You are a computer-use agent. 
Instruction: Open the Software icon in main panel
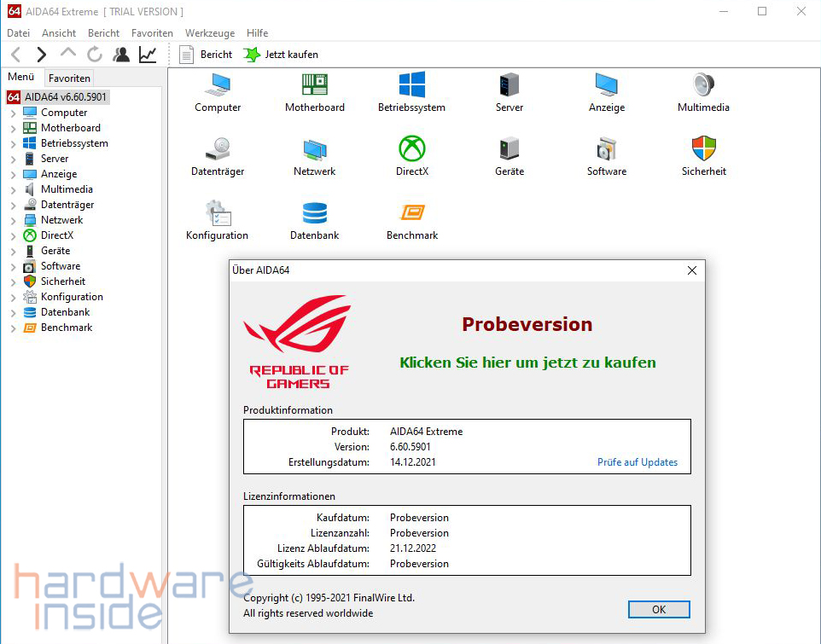tap(606, 156)
